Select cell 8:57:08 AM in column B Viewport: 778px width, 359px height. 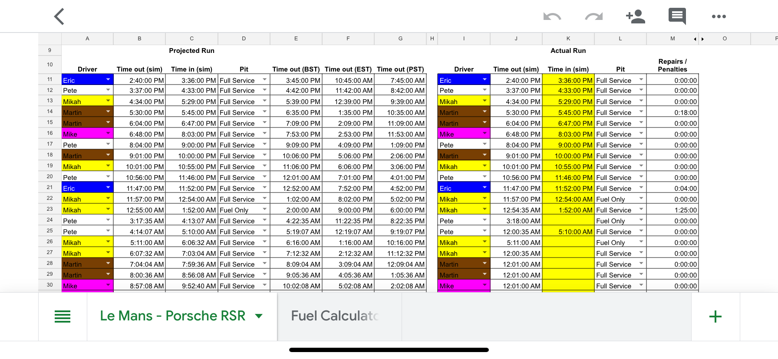[139, 286]
